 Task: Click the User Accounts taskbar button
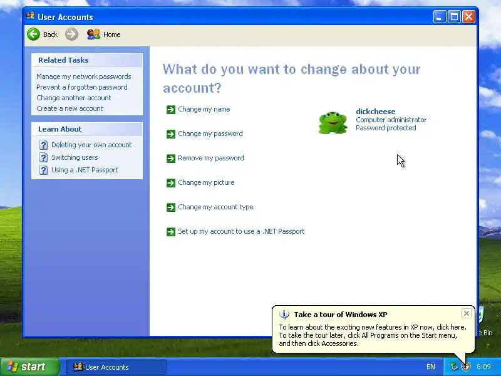click(116, 367)
